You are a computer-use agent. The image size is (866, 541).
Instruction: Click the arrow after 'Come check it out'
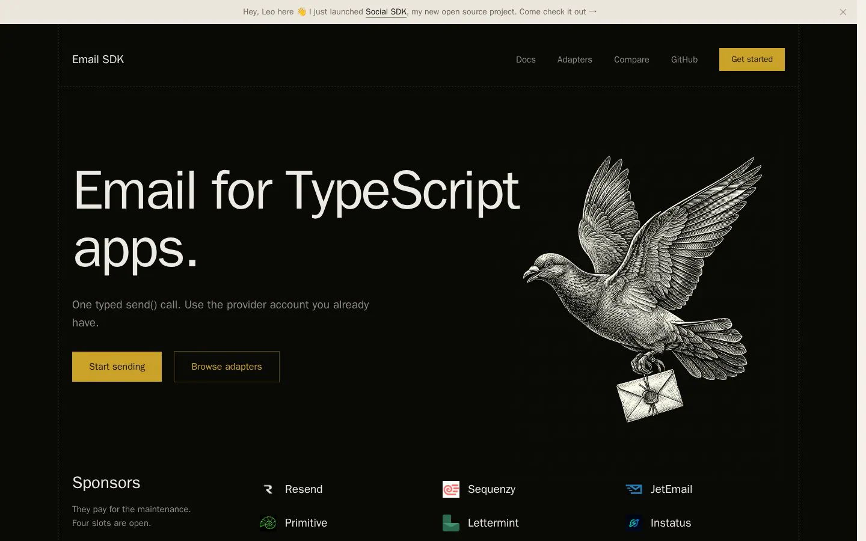[x=593, y=11]
